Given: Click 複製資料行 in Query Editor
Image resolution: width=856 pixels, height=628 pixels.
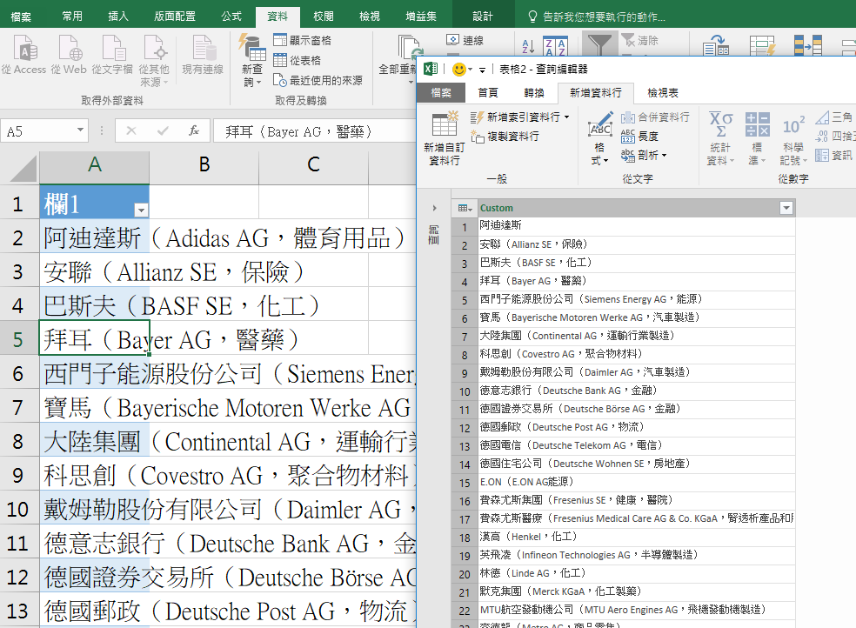Looking at the screenshot, I should (x=505, y=137).
